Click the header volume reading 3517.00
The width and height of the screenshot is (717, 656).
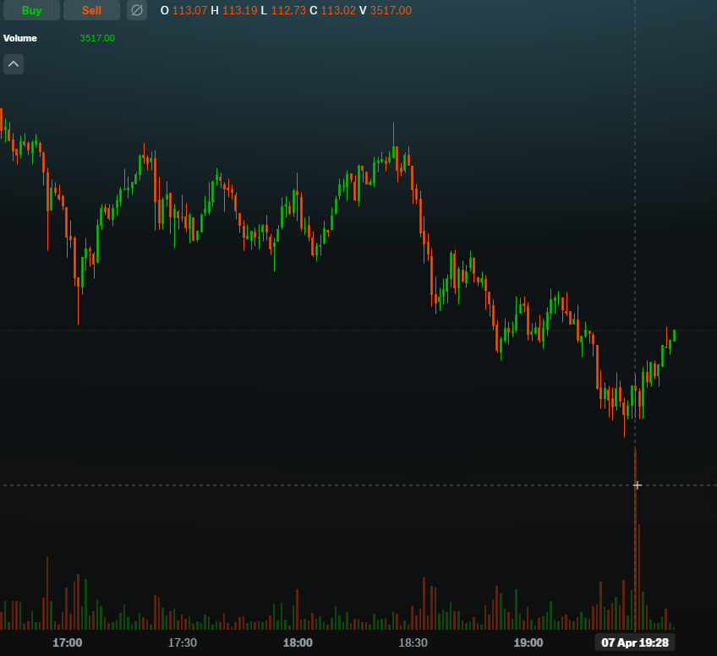391,10
